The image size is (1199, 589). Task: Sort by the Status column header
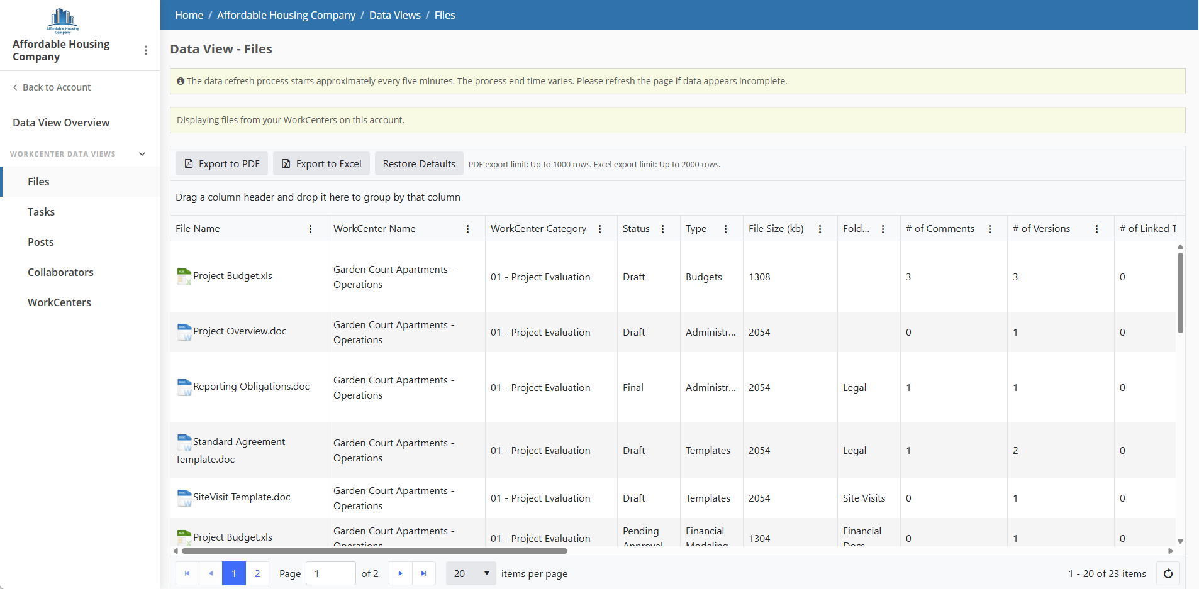tap(636, 229)
